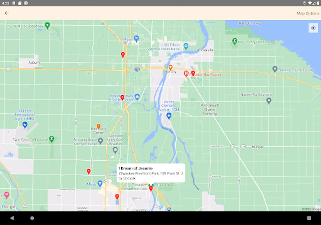
Task: Tap the USS Edson Saginaw Valley Naval pin
Action: pyautogui.click(x=186, y=46)
